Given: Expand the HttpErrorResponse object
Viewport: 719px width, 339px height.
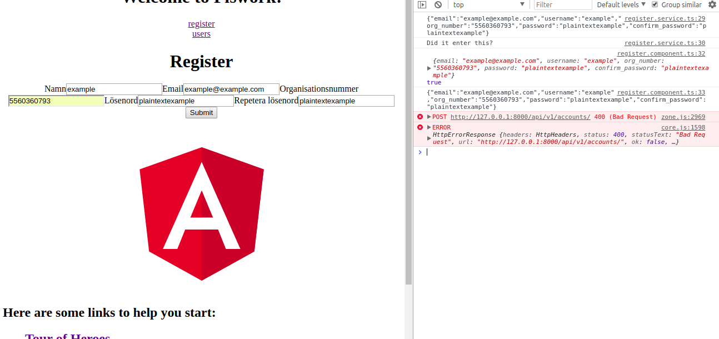Looking at the screenshot, I should coord(429,138).
